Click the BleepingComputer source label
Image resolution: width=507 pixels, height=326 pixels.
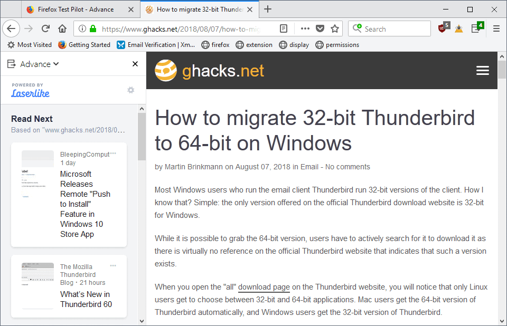(x=84, y=155)
